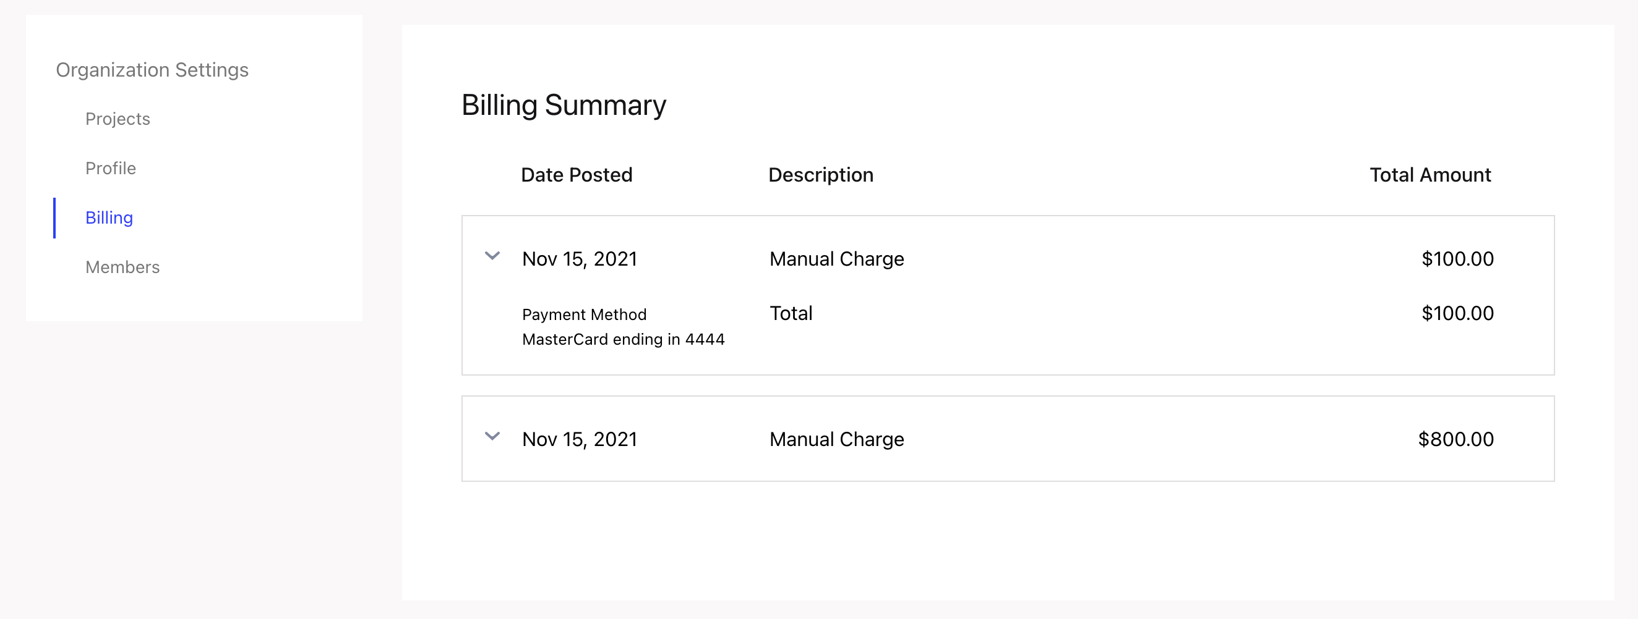Image resolution: width=1638 pixels, height=619 pixels.
Task: Select Billing in the settings sidebar
Action: pos(109,217)
